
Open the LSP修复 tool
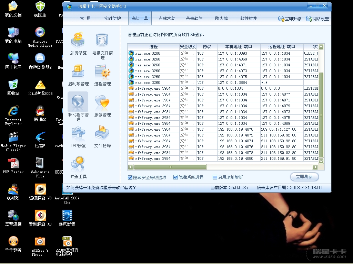(78, 137)
